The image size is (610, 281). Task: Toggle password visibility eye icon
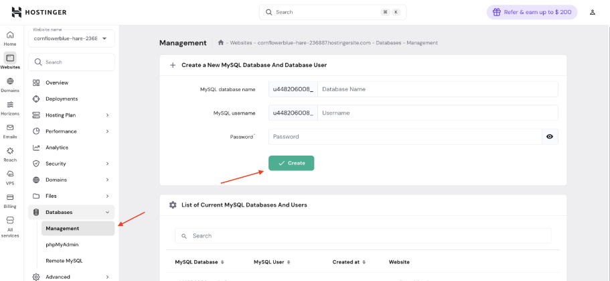coord(550,137)
